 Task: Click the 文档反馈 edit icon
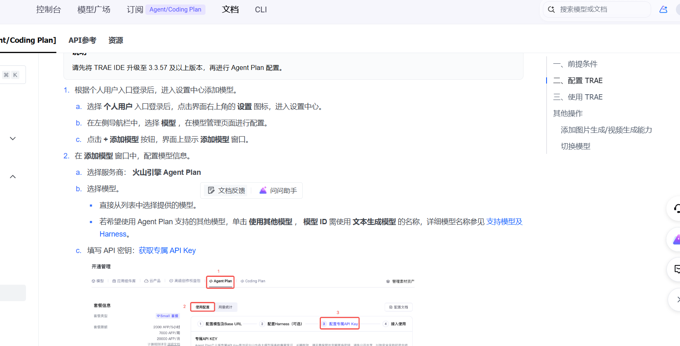click(x=211, y=190)
